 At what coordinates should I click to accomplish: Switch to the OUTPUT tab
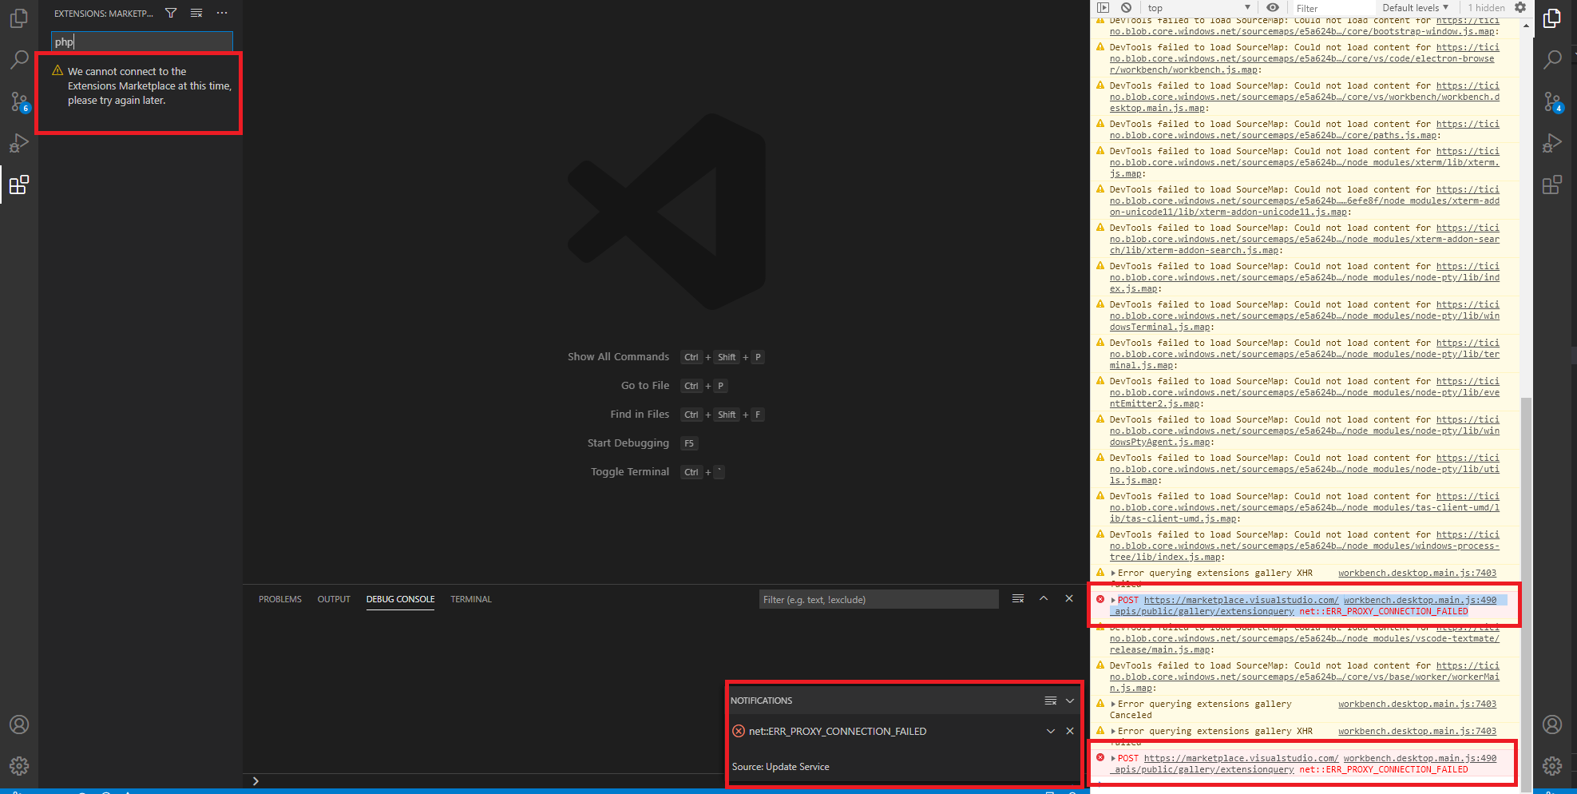(x=334, y=598)
